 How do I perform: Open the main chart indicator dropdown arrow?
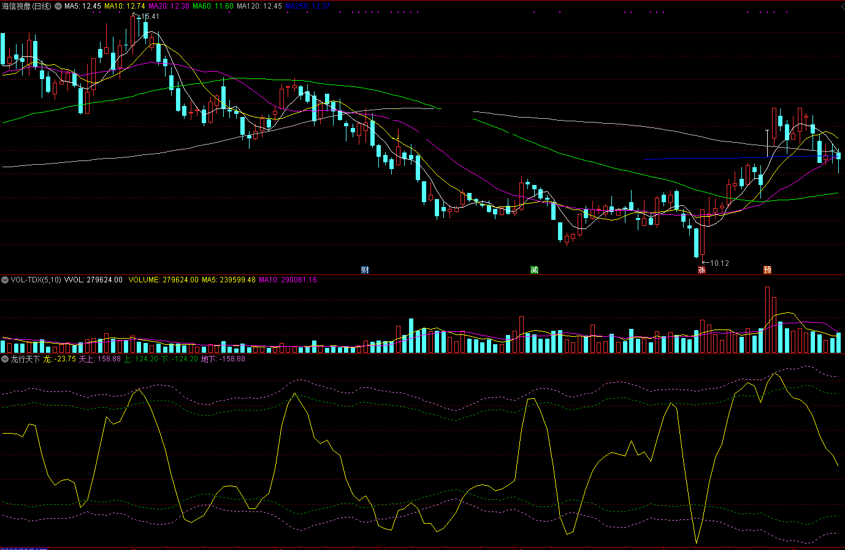58,6
